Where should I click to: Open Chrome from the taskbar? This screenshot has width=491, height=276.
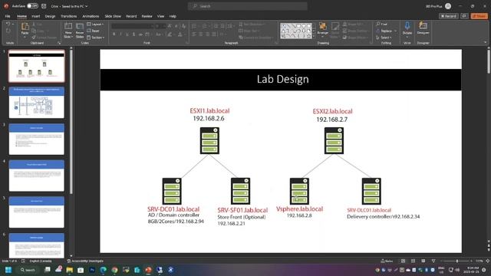click(114, 270)
